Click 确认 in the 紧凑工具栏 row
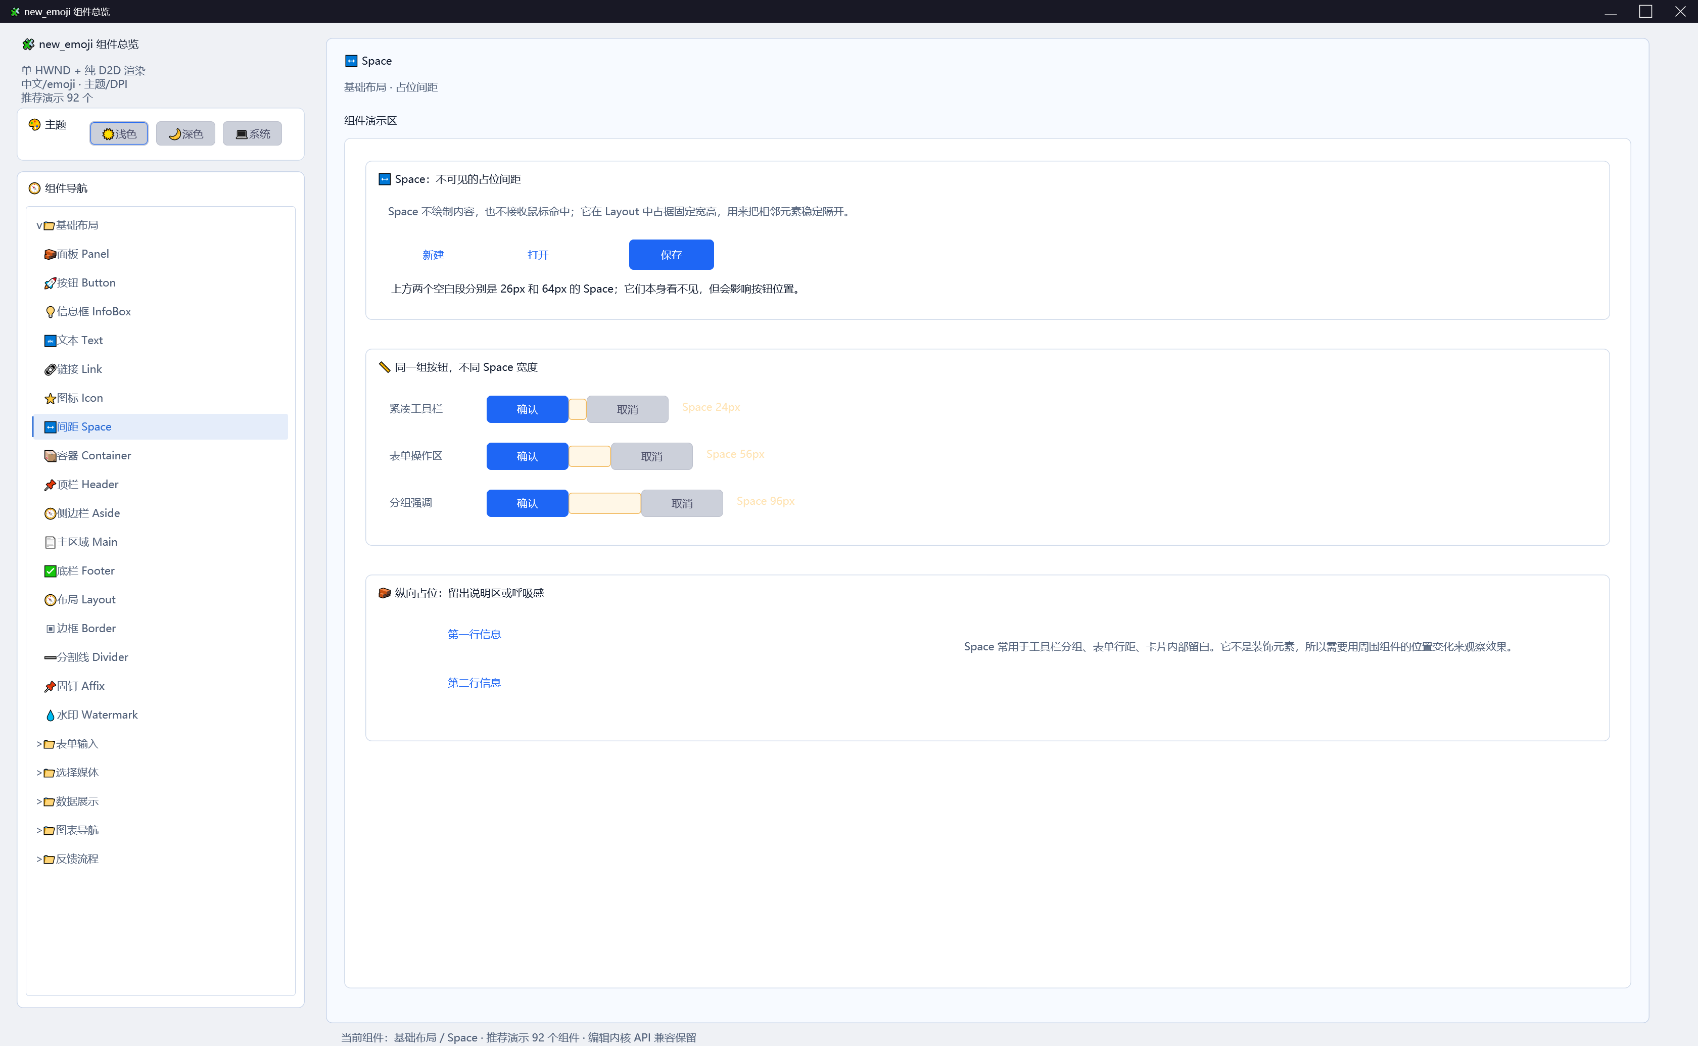The width and height of the screenshot is (1698, 1046). click(x=527, y=409)
